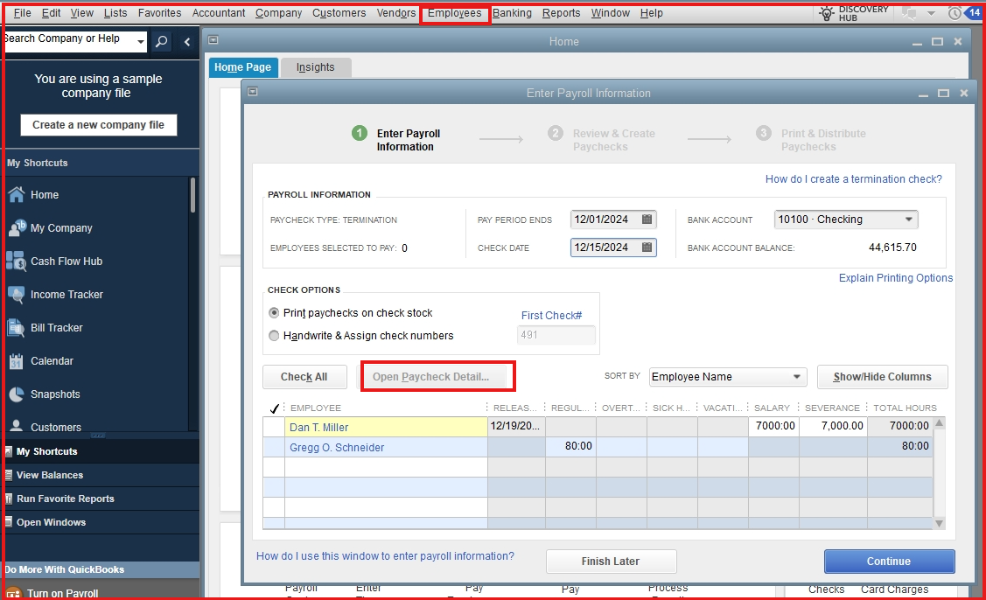This screenshot has height=600, width=986.
Task: Open 'How do I create a termination check?' link
Action: click(853, 179)
